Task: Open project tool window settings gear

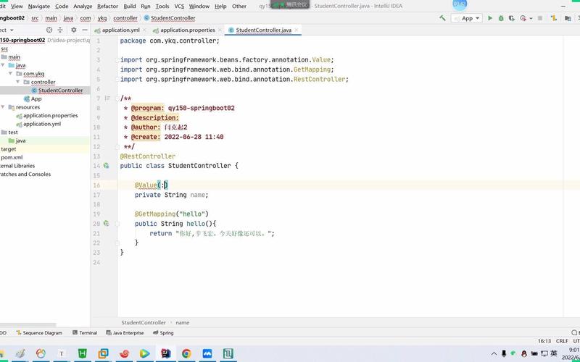Action: pos(72,30)
